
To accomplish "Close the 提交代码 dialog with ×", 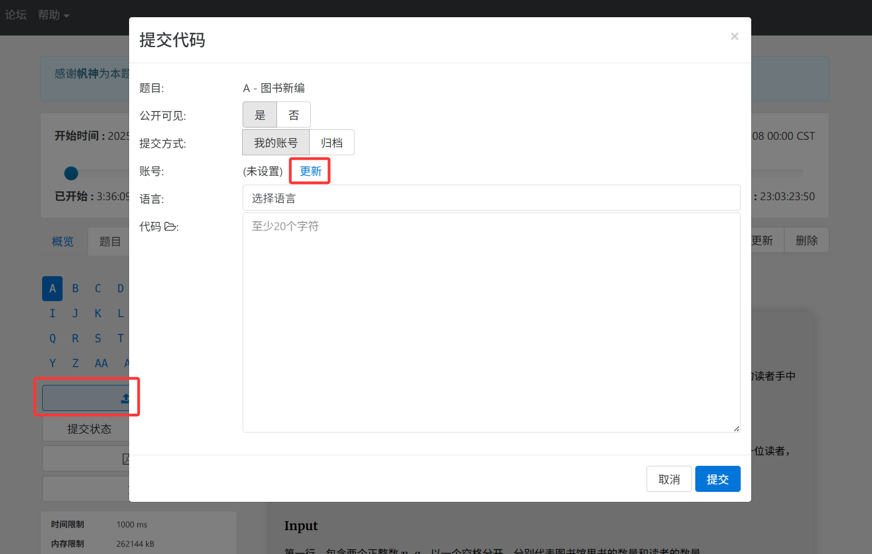I will coord(734,37).
